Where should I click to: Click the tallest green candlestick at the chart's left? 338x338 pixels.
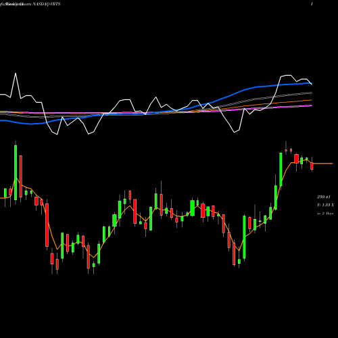pos(16,172)
